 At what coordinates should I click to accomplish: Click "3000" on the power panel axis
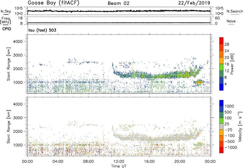coord(18,55)
